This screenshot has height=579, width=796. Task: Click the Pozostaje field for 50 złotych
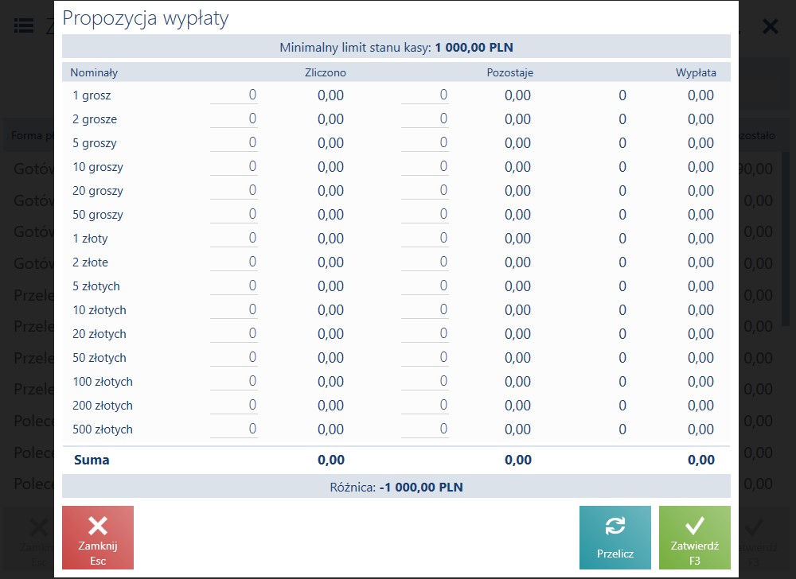[x=425, y=357]
